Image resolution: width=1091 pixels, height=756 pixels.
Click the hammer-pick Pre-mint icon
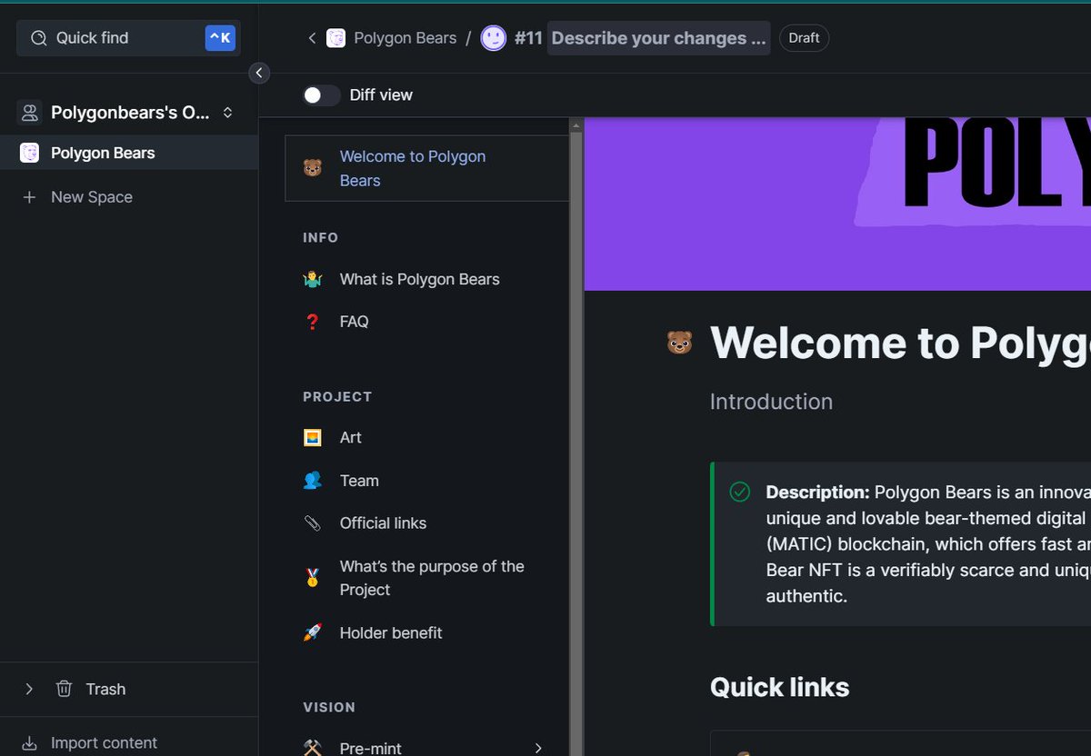click(313, 748)
